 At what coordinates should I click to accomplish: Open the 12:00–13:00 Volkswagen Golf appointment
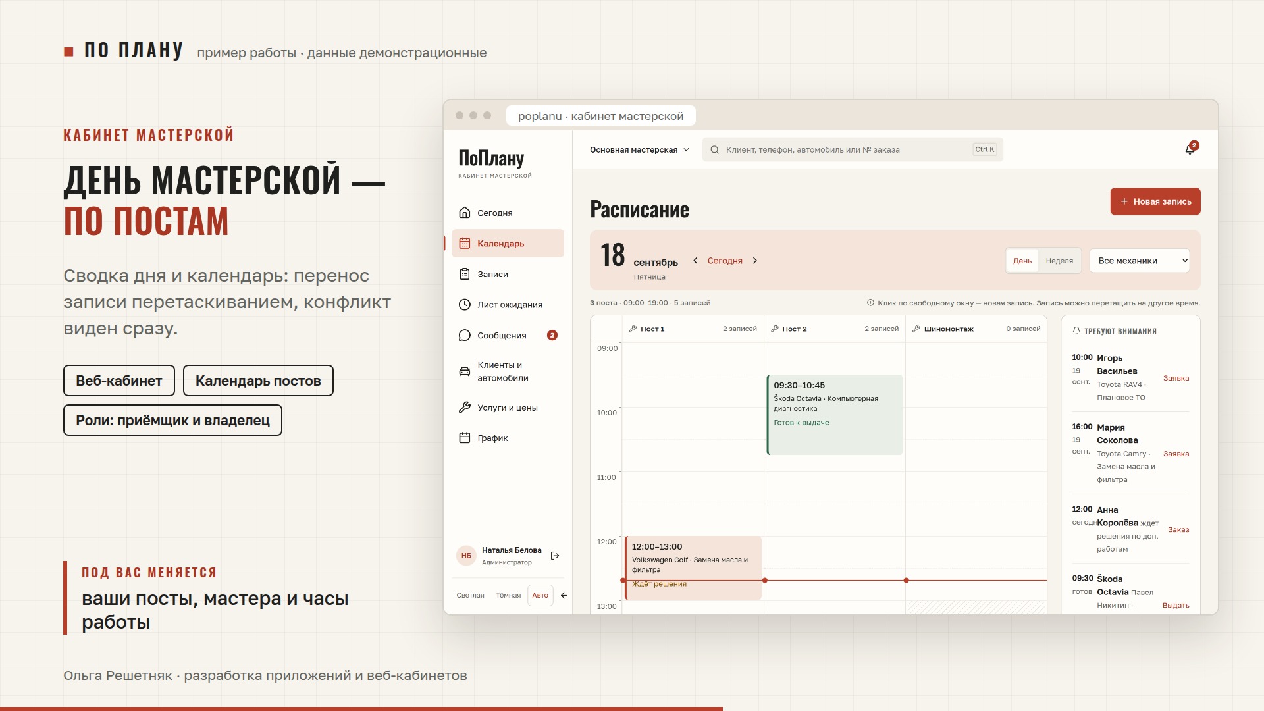(693, 567)
